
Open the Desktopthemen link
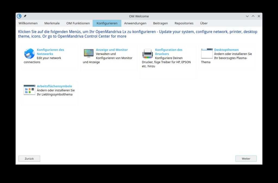[226, 50]
